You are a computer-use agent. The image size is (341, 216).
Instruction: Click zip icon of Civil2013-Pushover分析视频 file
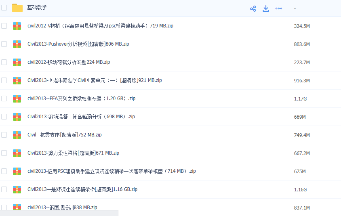(17, 44)
